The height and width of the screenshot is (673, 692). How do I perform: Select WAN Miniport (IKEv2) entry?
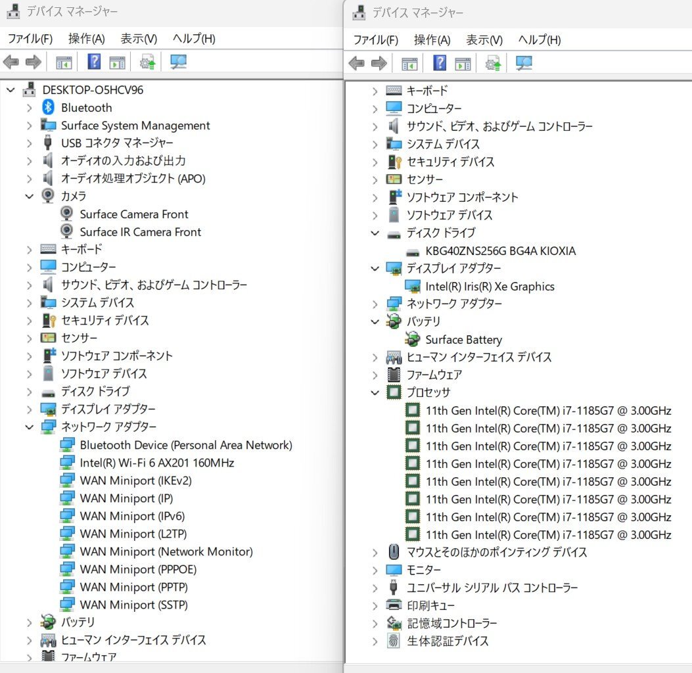pos(135,480)
